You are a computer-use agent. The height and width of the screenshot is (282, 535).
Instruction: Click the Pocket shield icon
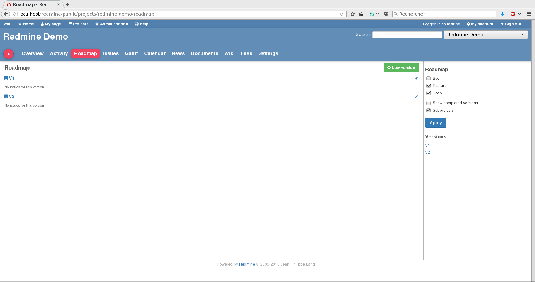386,14
